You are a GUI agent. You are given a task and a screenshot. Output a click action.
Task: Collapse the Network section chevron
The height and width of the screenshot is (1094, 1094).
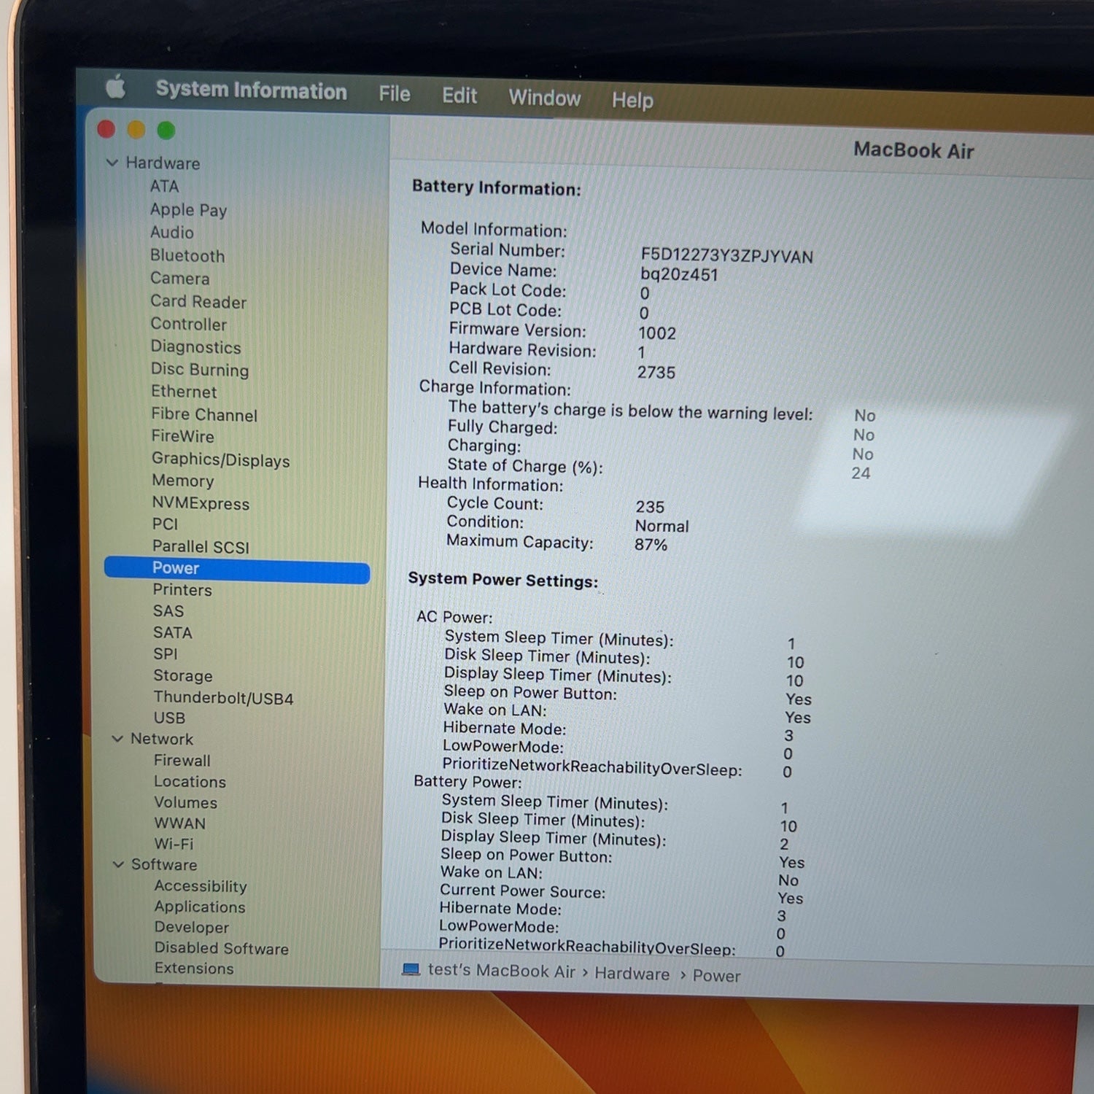pos(117,739)
